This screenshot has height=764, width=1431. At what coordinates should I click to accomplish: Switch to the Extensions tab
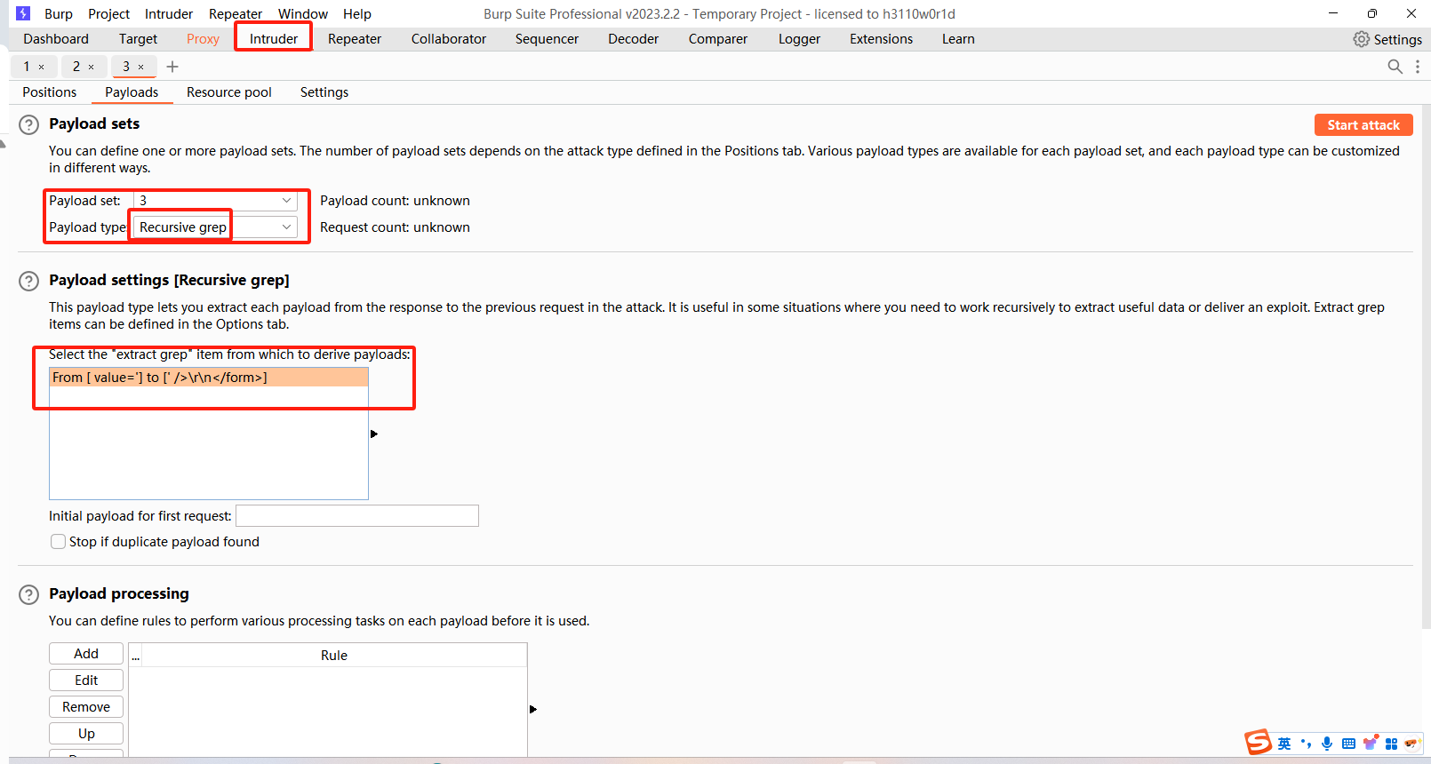pyautogui.click(x=881, y=39)
